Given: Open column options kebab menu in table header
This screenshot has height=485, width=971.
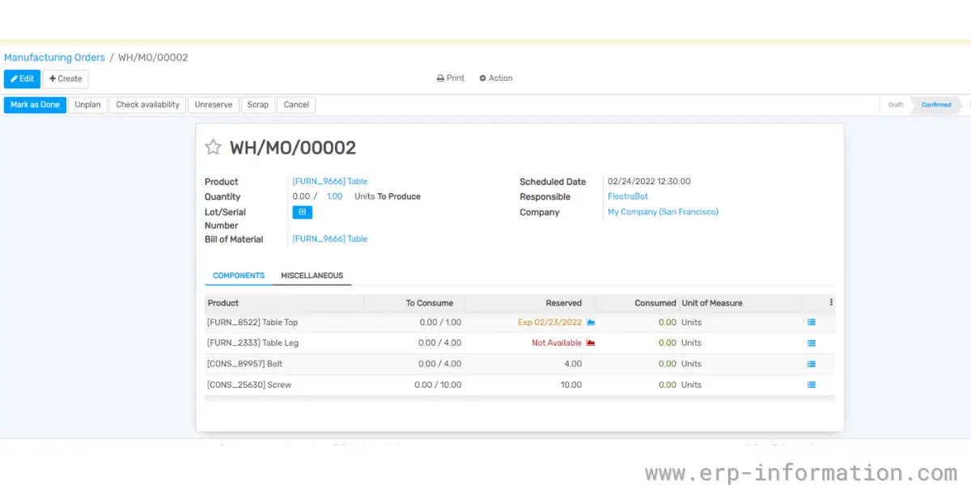Looking at the screenshot, I should click(x=831, y=303).
